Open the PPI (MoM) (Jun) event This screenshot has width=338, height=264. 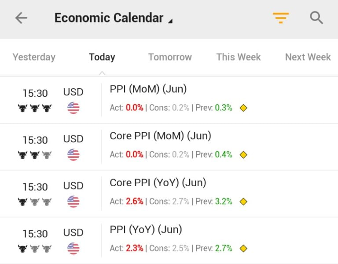click(148, 89)
